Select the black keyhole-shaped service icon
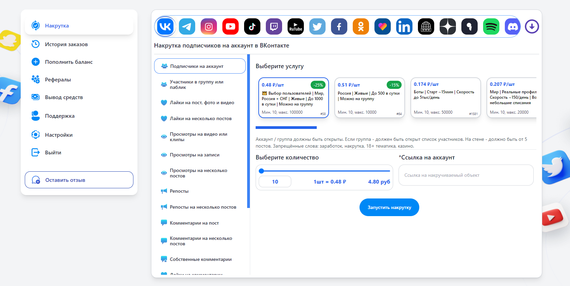570x286 pixels. [470, 26]
